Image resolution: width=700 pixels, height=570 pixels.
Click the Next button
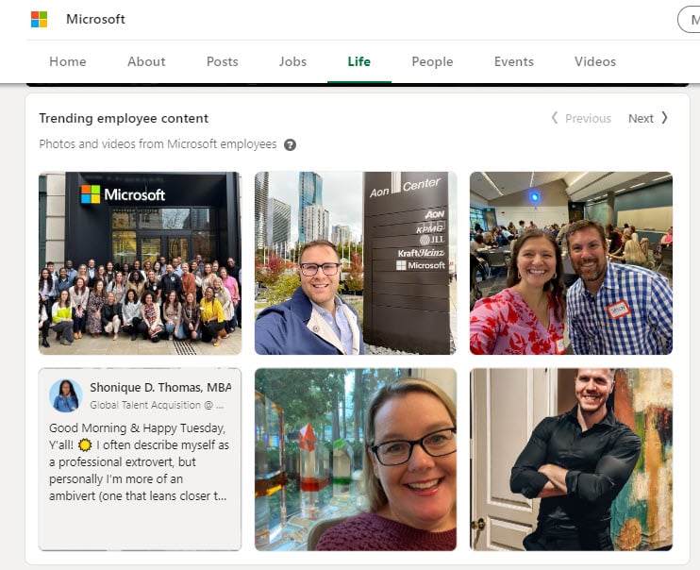pos(648,118)
